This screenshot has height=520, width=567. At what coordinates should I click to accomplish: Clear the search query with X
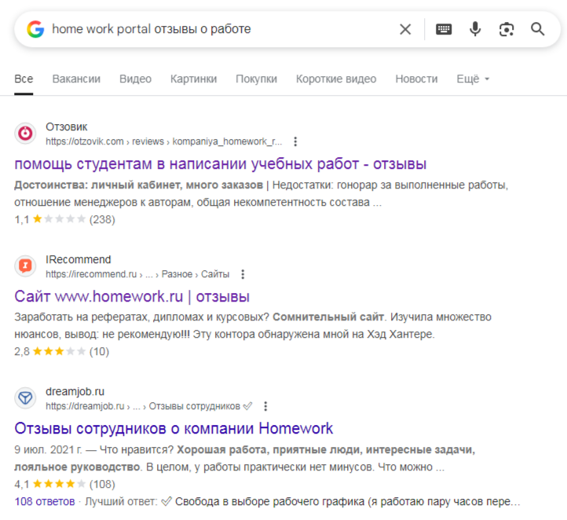[405, 30]
